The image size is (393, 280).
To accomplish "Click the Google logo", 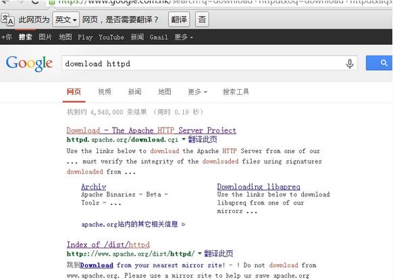I will point(29,63).
